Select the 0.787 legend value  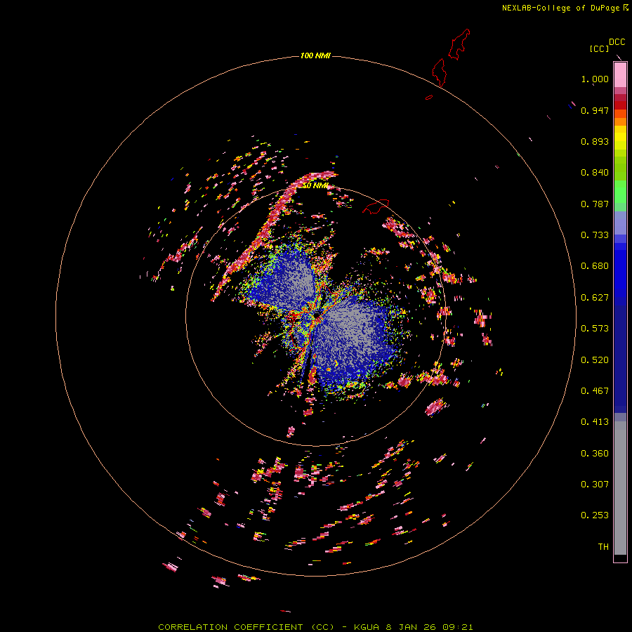[x=595, y=204]
